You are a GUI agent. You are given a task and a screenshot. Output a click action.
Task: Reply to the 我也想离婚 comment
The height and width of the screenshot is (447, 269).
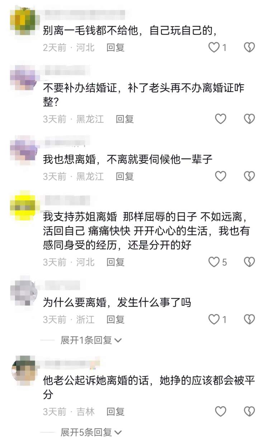[x=125, y=176]
